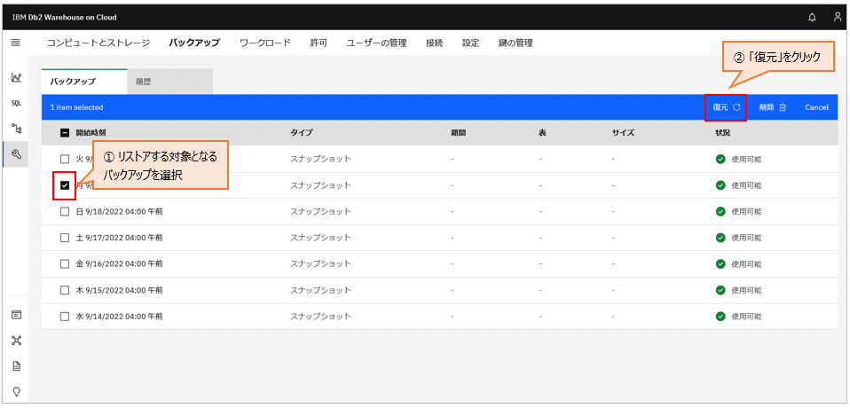Select the 9/18/2022 backup checkbox
This screenshot has width=850, height=408.
pos(65,211)
